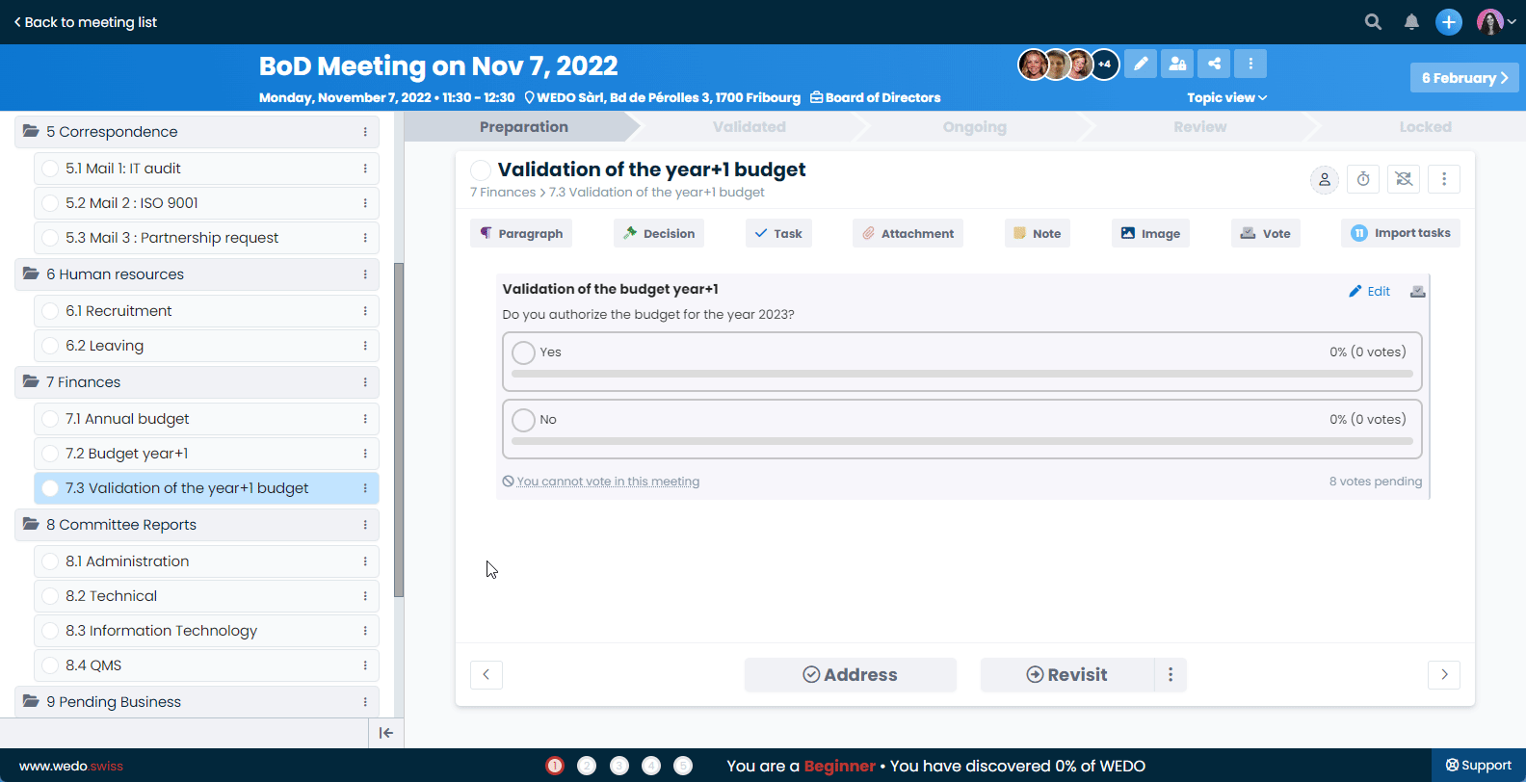This screenshot has width=1526, height=782.
Task: Click Import tasks button
Action: click(x=1401, y=233)
